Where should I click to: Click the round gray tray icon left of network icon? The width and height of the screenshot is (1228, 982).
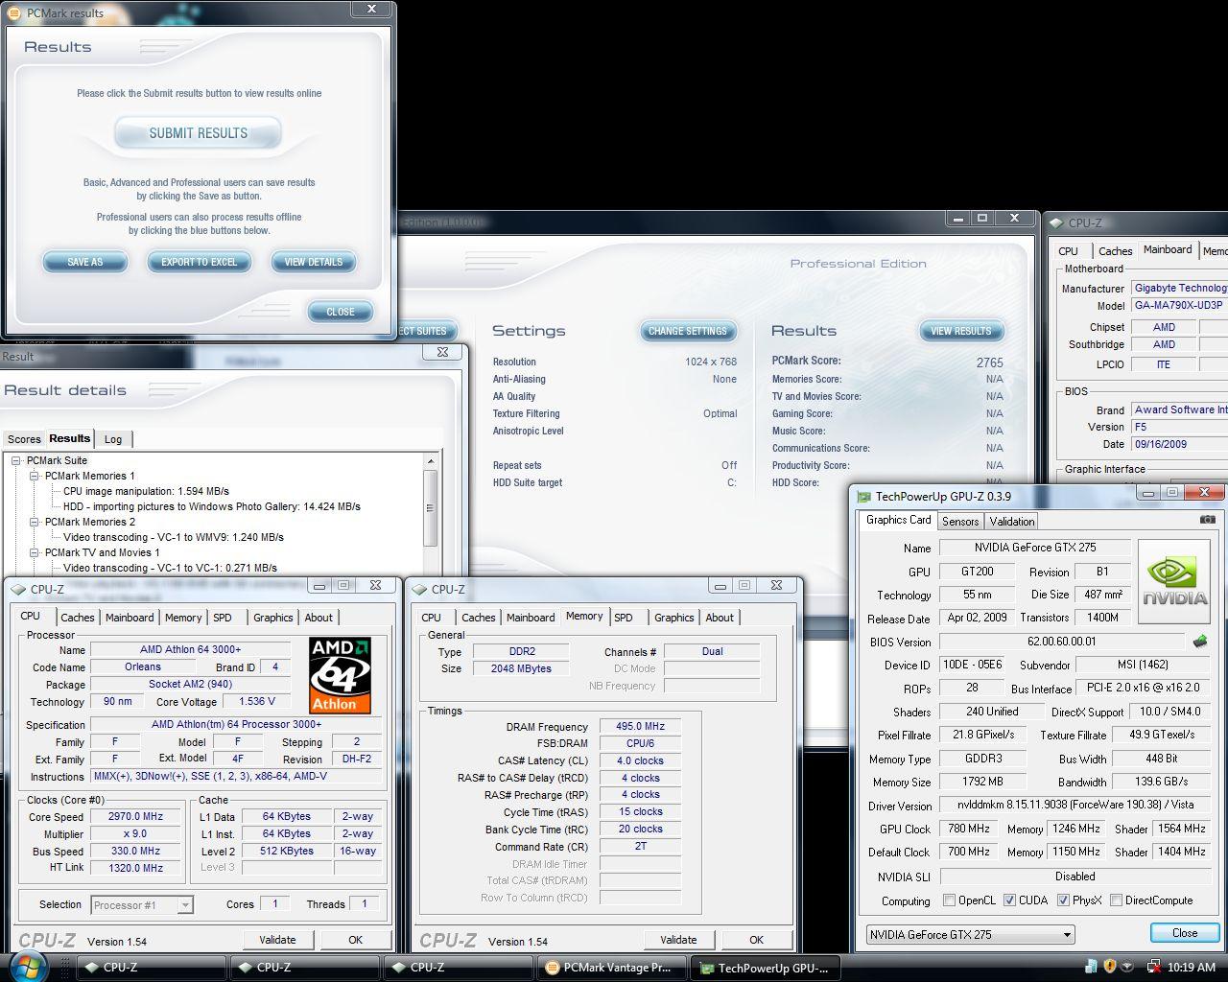click(x=1127, y=967)
